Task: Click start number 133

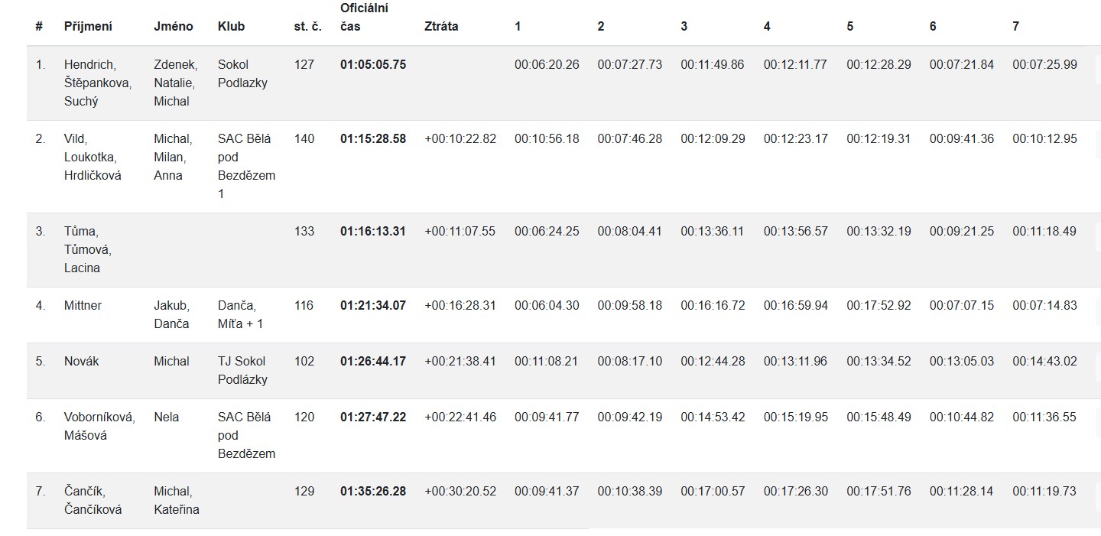Action: [x=304, y=231]
